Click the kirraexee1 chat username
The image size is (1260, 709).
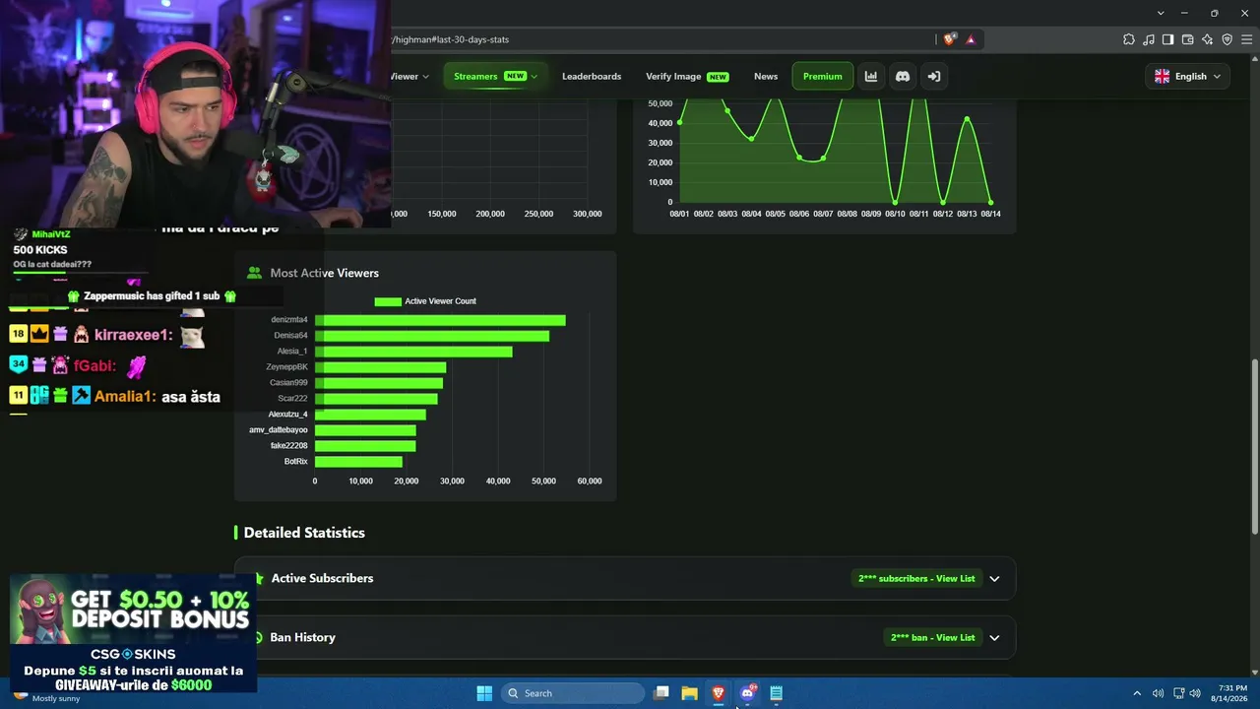(134, 335)
